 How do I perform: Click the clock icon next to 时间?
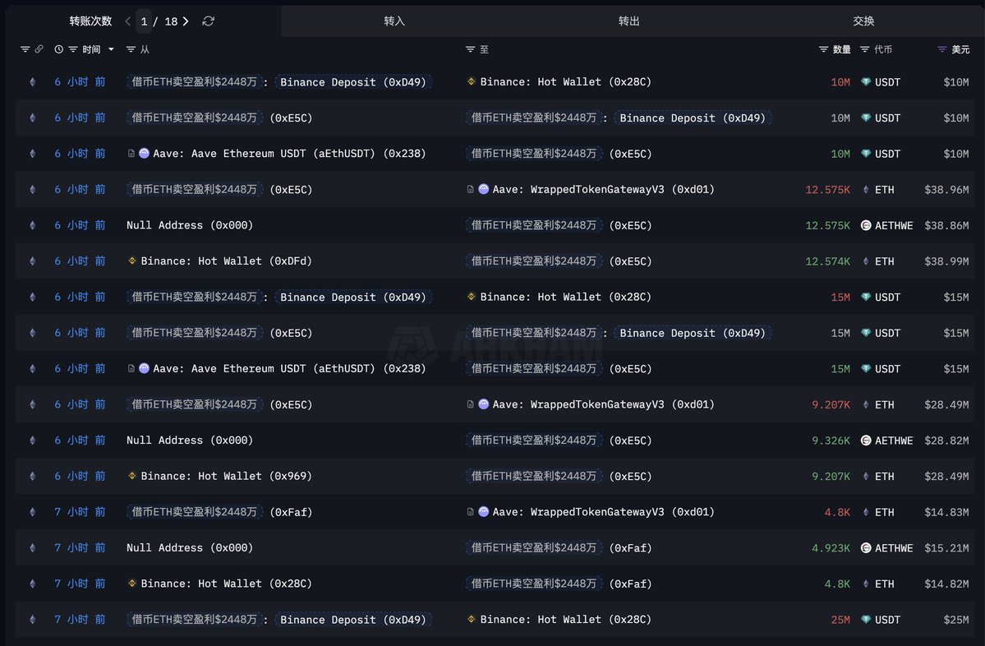[x=59, y=49]
